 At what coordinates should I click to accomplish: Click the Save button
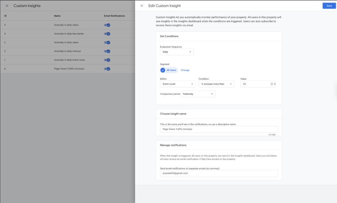point(329,6)
